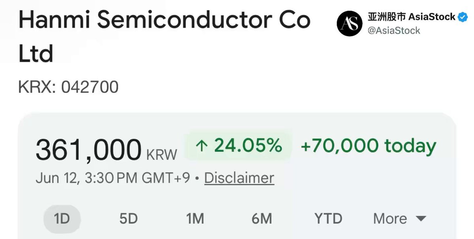The image size is (474, 239).
Task: Click the 361,000 price value
Action: point(88,150)
